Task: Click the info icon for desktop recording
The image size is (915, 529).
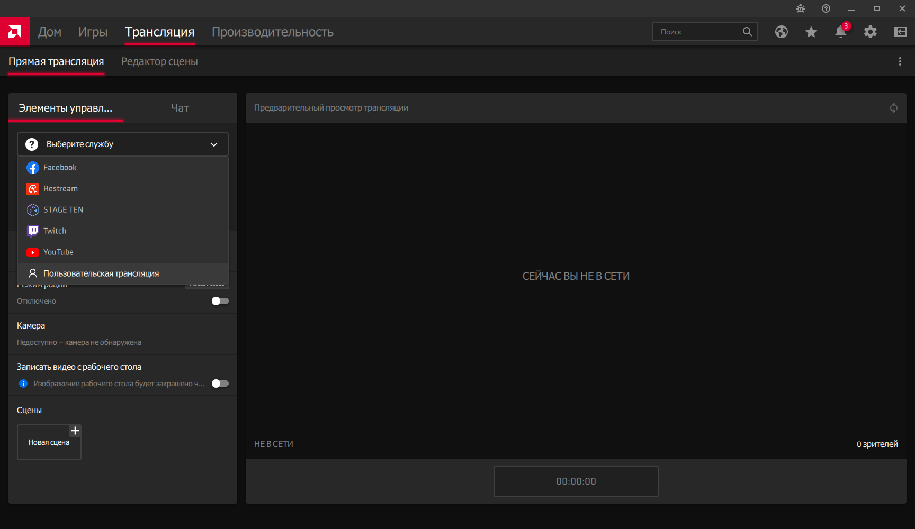Action: [x=23, y=384]
